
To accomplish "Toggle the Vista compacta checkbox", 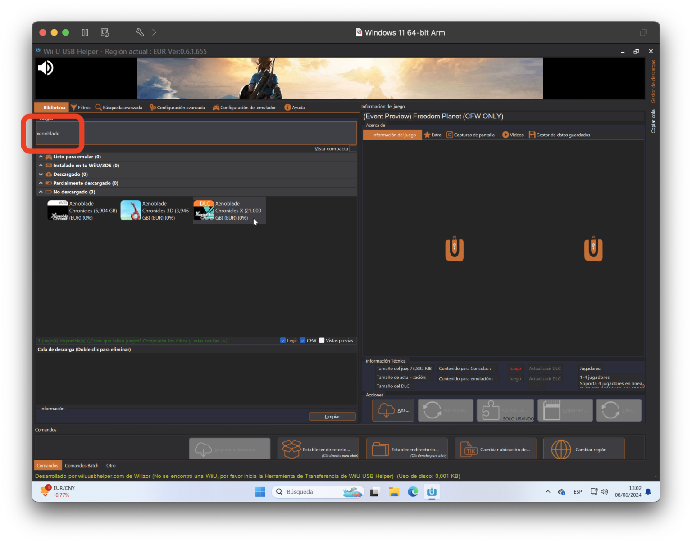I will click(353, 149).
